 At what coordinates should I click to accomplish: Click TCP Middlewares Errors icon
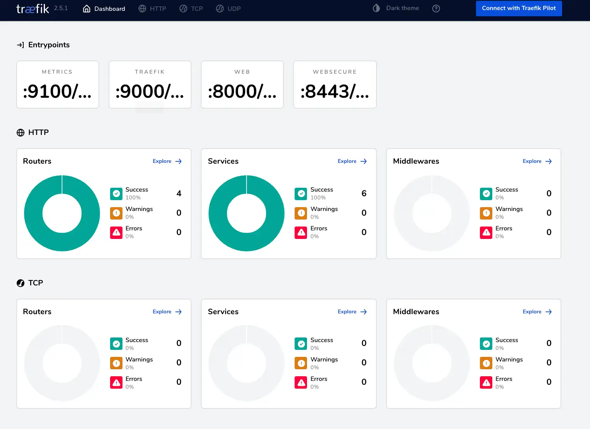486,382
